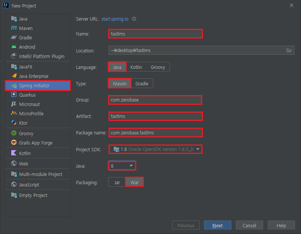Select Kotlin as the language

[136, 67]
